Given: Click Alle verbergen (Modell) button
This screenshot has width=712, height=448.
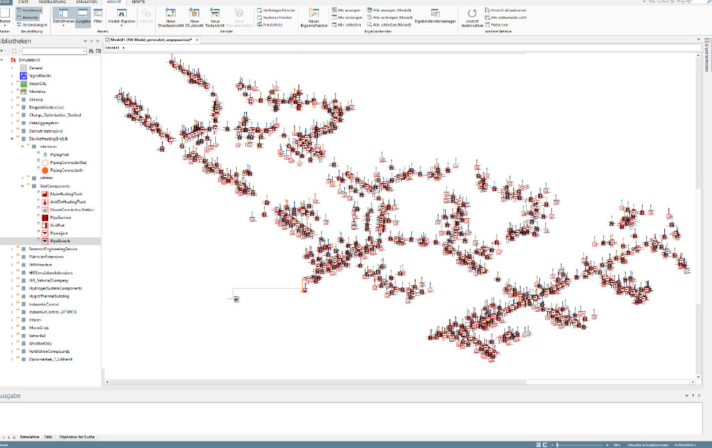Looking at the screenshot, I should (389, 17).
